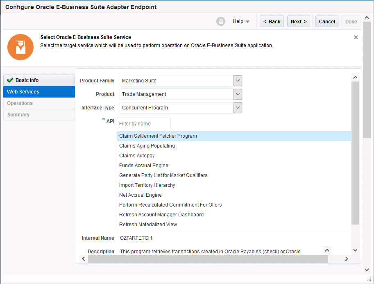Select Perform Recalculated Commitment For Offers
Viewport: 374px width, 284px height.
pos(234,205)
